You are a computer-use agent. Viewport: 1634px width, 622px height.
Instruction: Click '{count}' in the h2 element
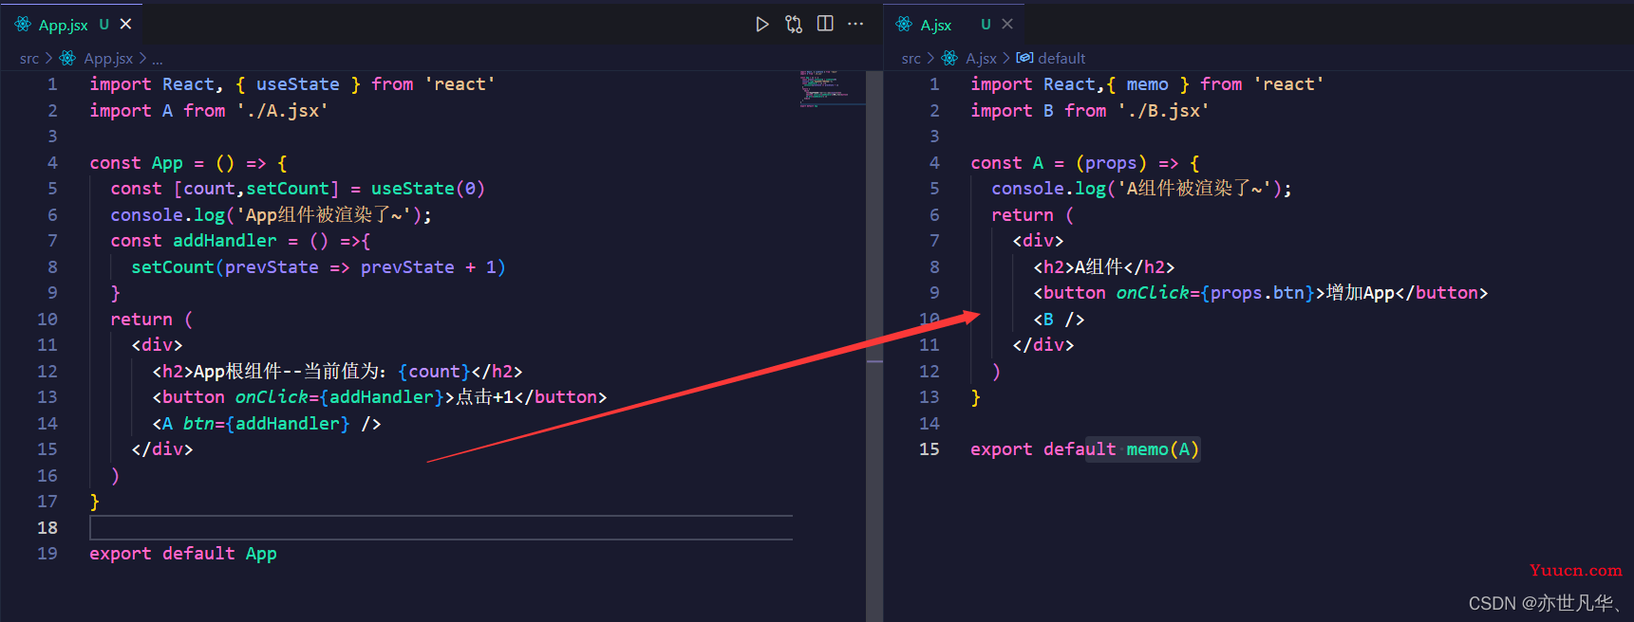434,372
